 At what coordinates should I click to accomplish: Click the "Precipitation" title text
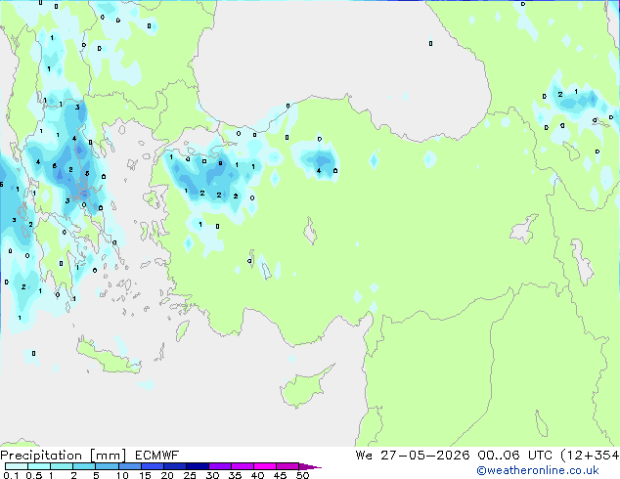coord(41,456)
